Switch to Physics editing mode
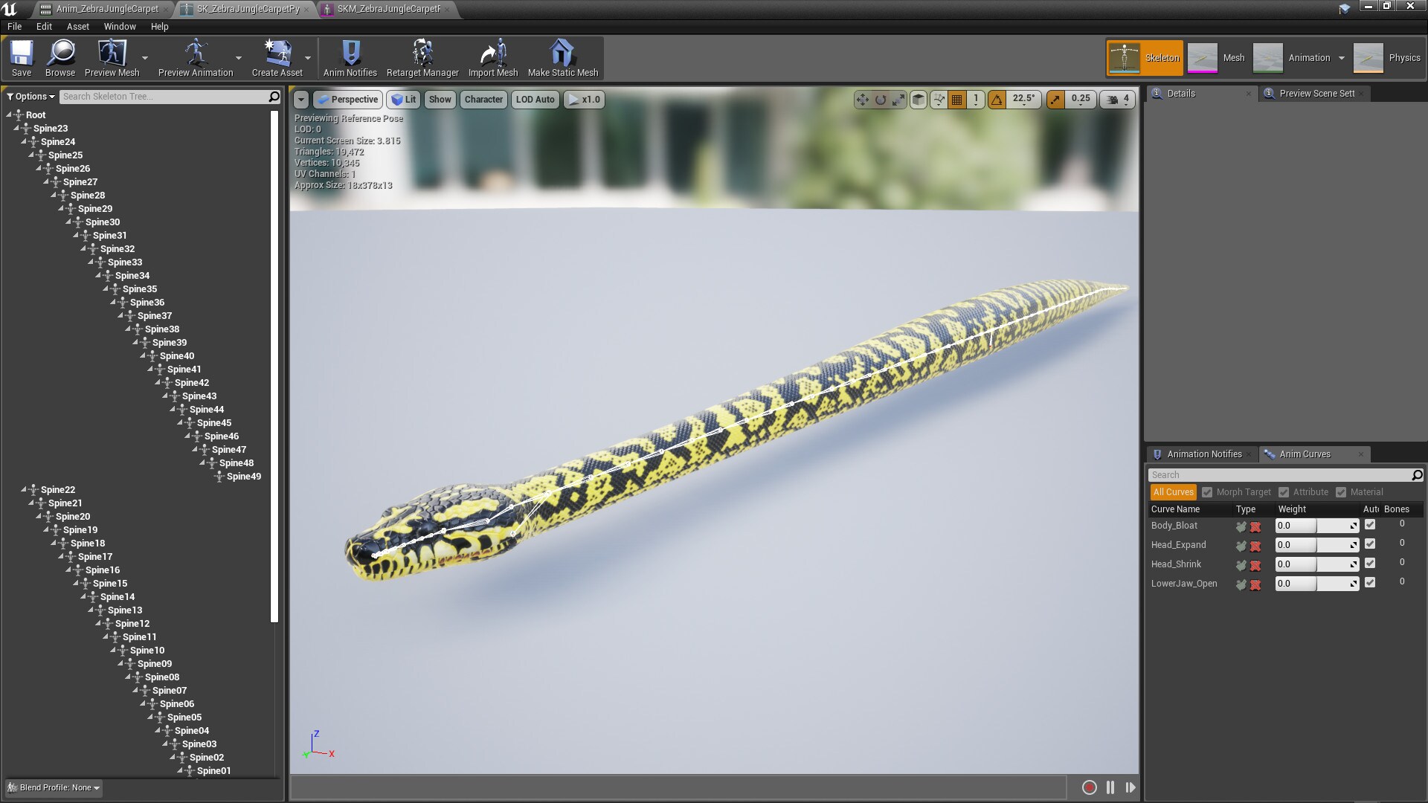The image size is (1428, 803). point(1405,57)
